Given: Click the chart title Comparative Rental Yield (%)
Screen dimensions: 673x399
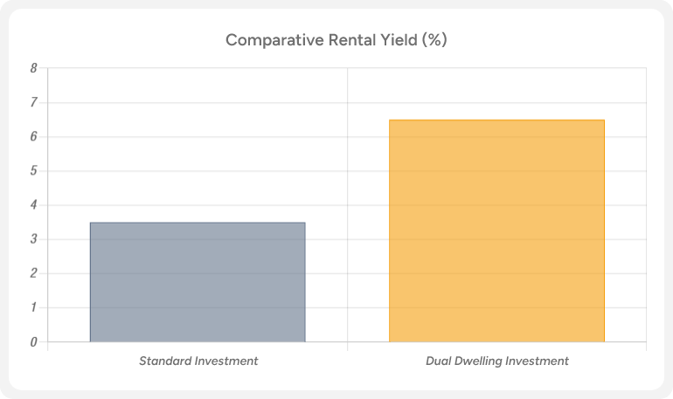Looking at the screenshot, I should click(x=336, y=40).
